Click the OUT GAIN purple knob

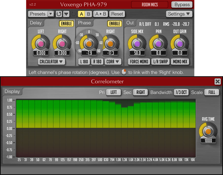pos(180,44)
